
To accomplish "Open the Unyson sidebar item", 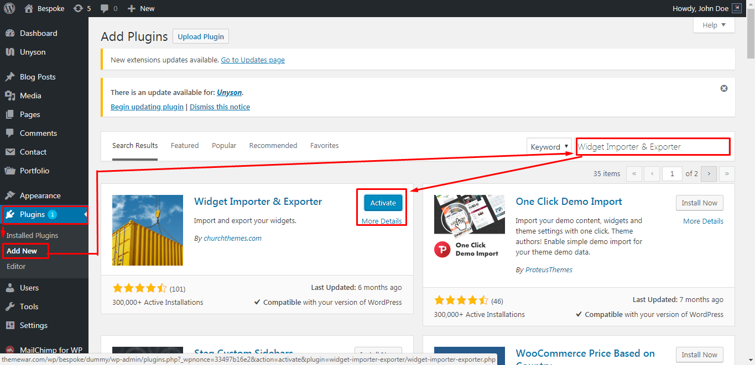I will pos(44,52).
